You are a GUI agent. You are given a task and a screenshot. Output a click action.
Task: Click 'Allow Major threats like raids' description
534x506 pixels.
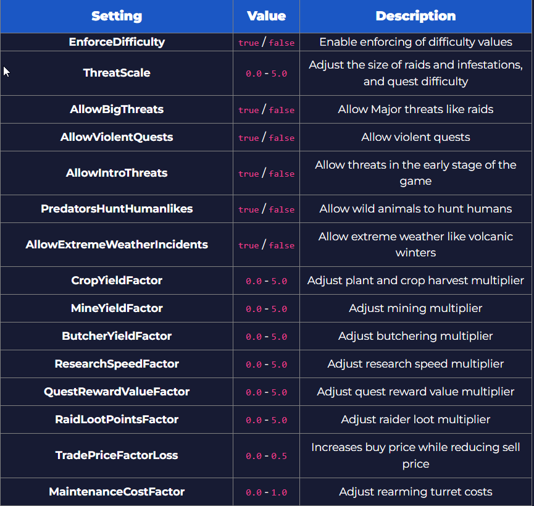point(415,109)
